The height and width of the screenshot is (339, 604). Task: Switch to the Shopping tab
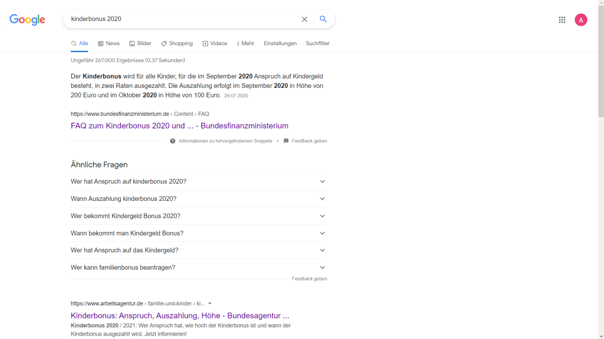177,43
